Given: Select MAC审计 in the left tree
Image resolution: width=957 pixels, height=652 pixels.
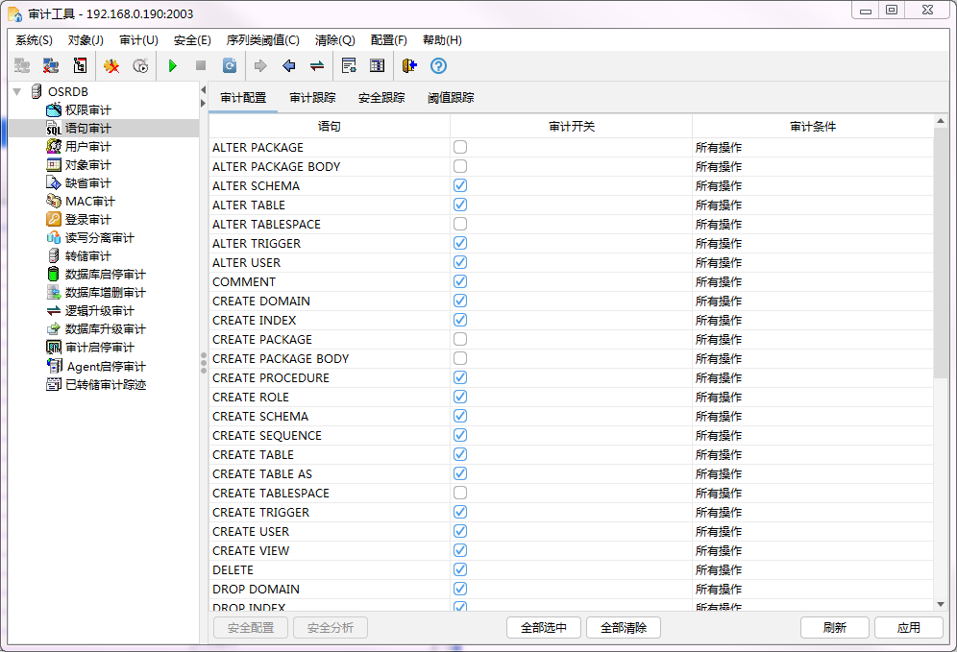Looking at the screenshot, I should click(x=89, y=202).
